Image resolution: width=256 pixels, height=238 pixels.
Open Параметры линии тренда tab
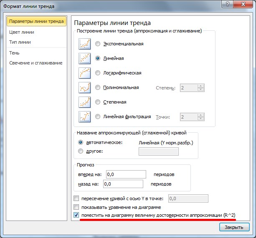[36, 21]
